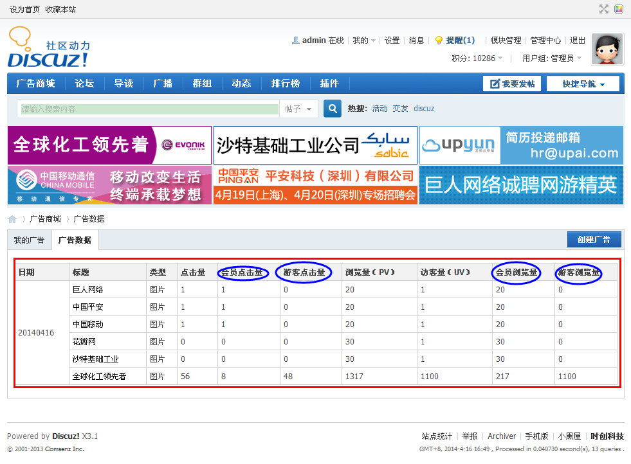Click the 提醒(1) notification link

(461, 40)
